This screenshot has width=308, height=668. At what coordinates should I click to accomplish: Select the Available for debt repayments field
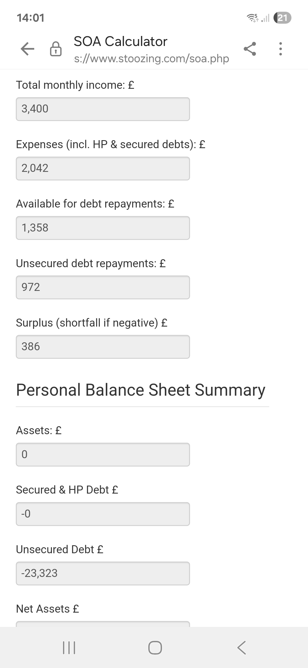pos(103,228)
